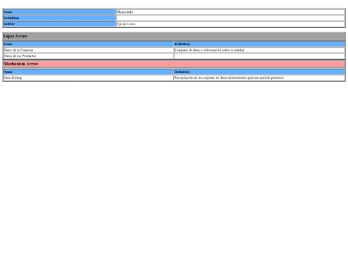
Task: Click the 'Recopilación de un conjunto de datos' definition
Action: 259,78
